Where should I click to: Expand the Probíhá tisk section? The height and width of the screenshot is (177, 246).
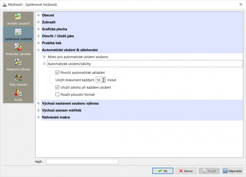(38, 43)
